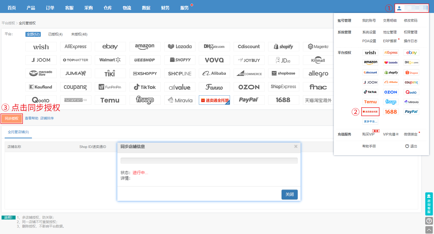Select the 1688 platform tile in grid
Image resolution: width=434 pixels, height=234 pixels.
[284, 100]
